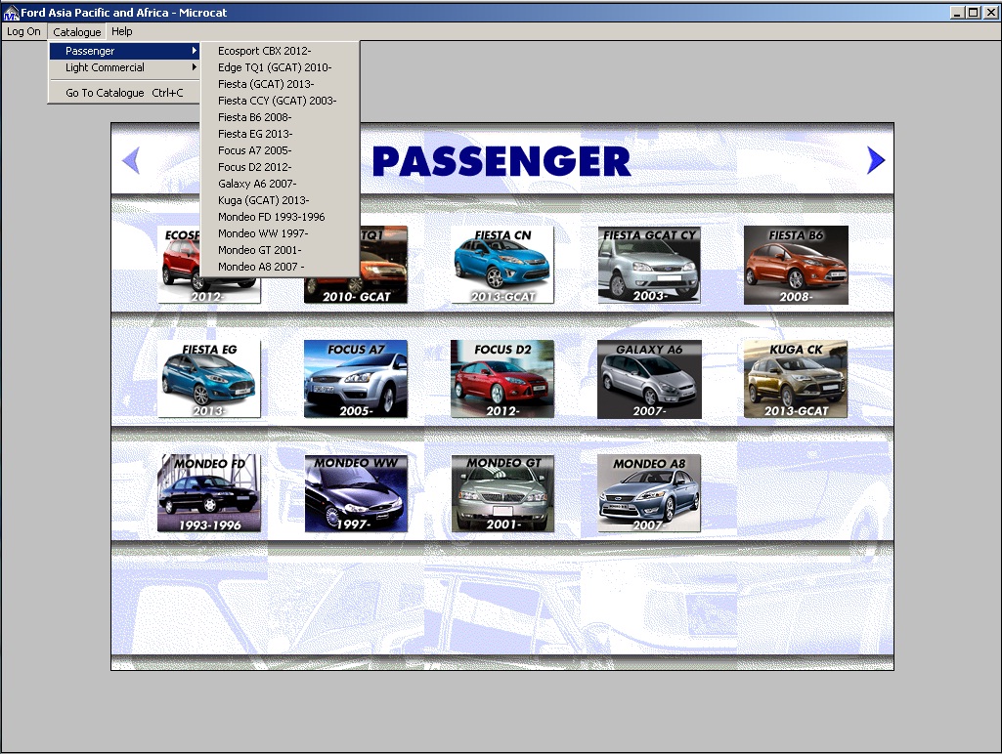Select Passenger submenu entry
The height and width of the screenshot is (754, 1002).
(x=124, y=51)
